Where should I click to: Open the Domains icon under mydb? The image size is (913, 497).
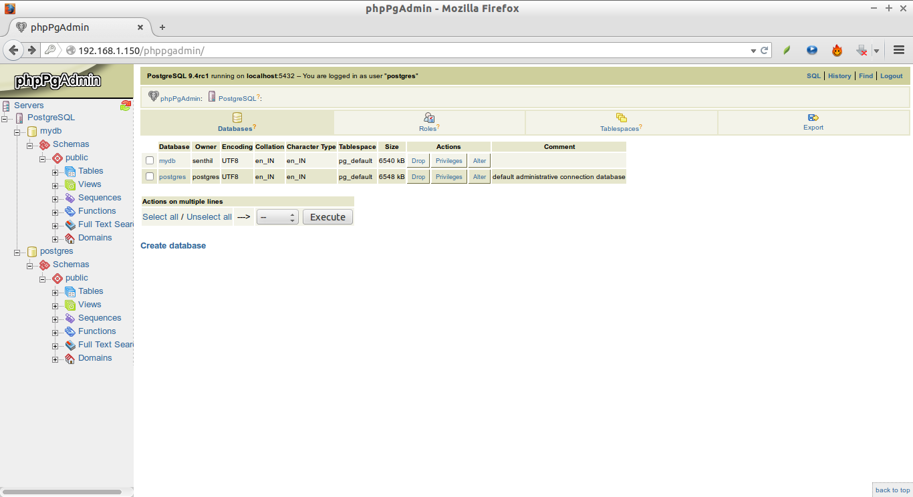pyautogui.click(x=70, y=238)
